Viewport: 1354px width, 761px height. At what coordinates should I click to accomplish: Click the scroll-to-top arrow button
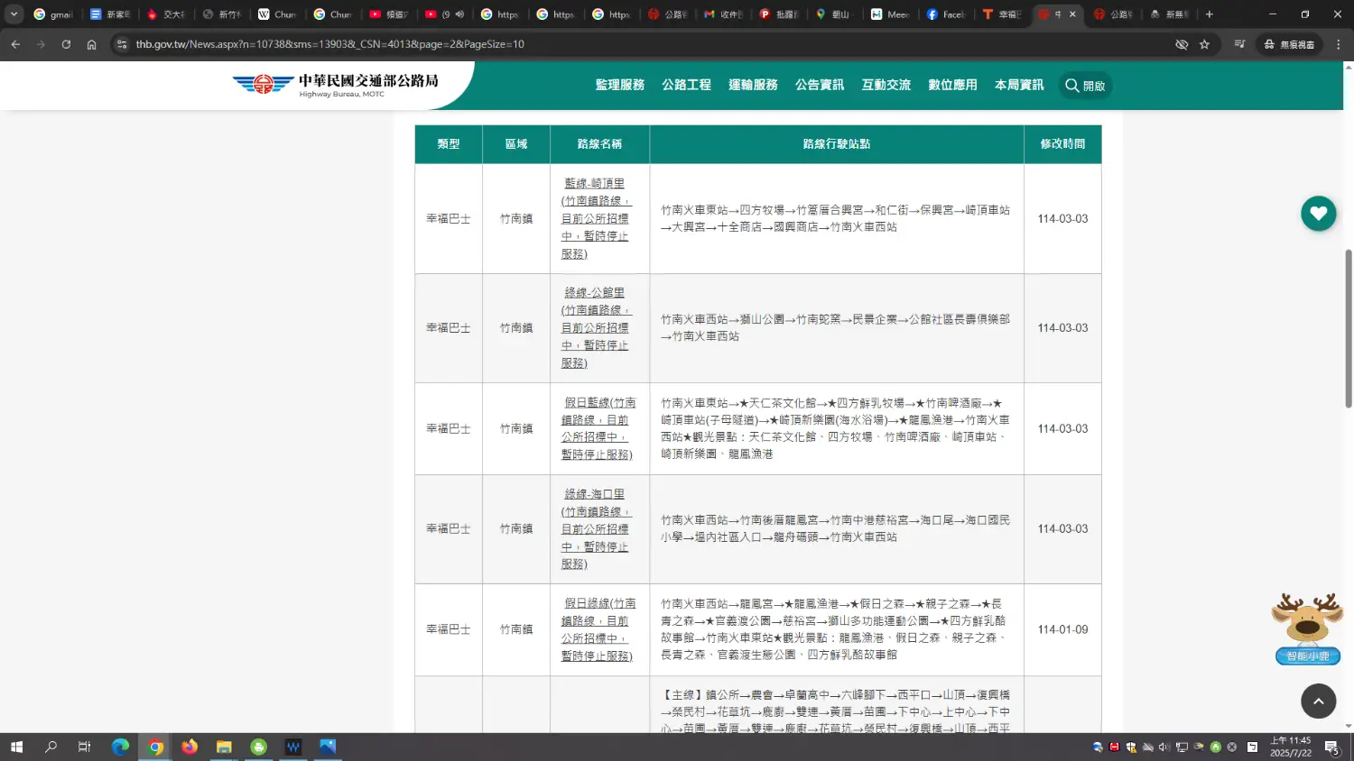pos(1318,701)
